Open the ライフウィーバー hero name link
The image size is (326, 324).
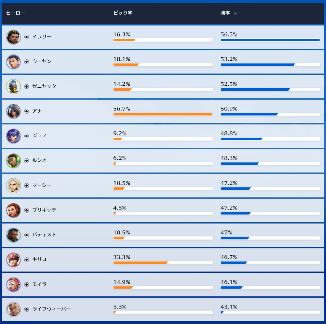point(52,309)
